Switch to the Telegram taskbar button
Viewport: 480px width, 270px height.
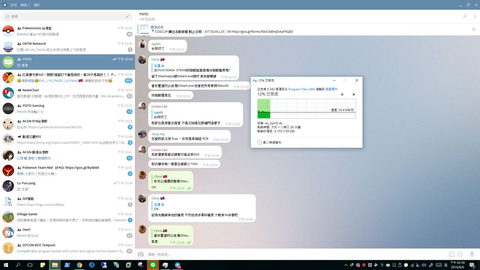[177, 265]
